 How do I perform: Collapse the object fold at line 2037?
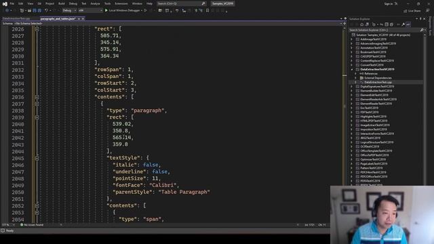(x=37, y=104)
